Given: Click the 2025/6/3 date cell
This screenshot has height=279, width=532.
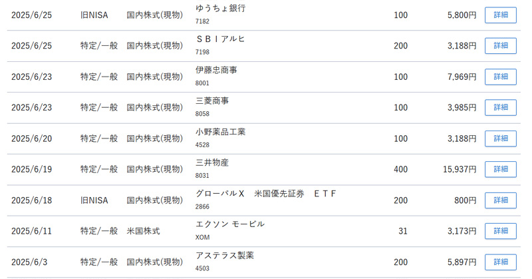Looking at the screenshot, I should point(29,262).
